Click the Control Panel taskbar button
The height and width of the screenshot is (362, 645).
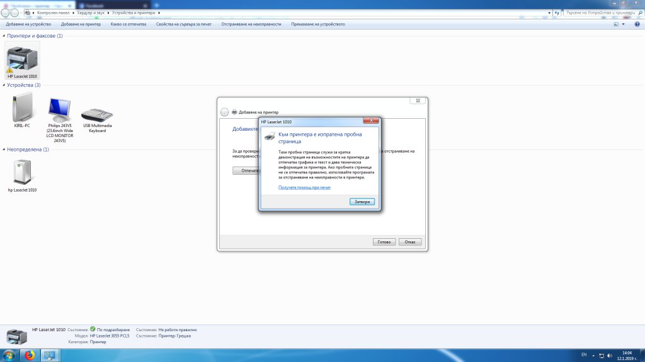click(50, 355)
